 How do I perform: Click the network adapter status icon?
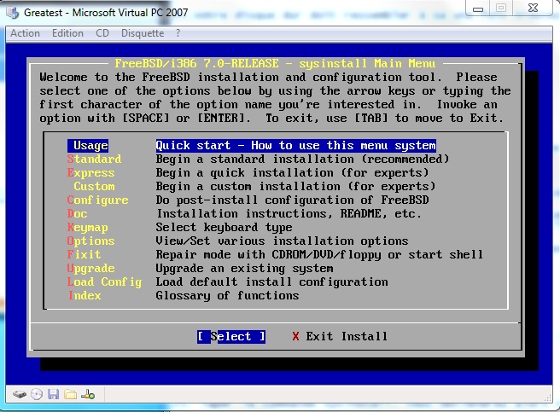click(88, 394)
